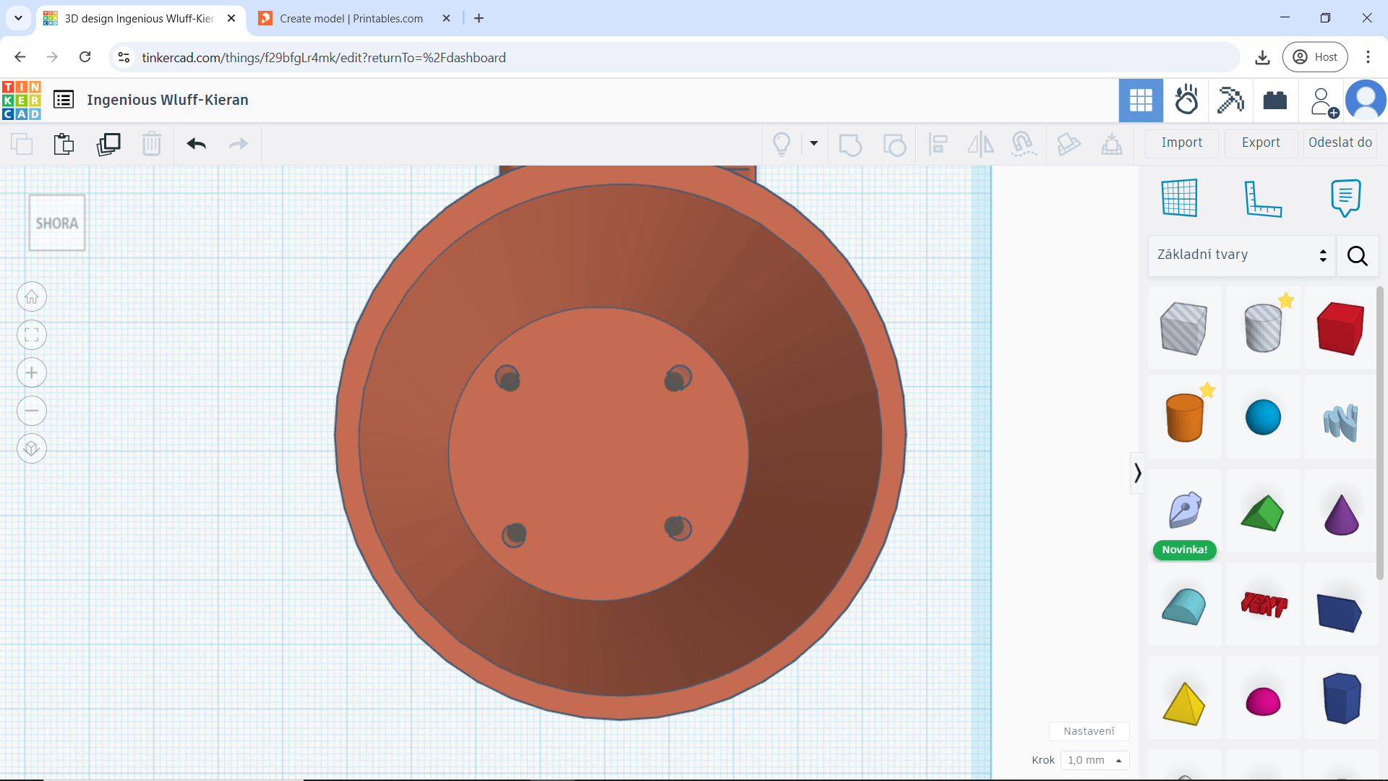Viewport: 1388px width, 781px height.
Task: Open the designs list icon
Action: (64, 100)
